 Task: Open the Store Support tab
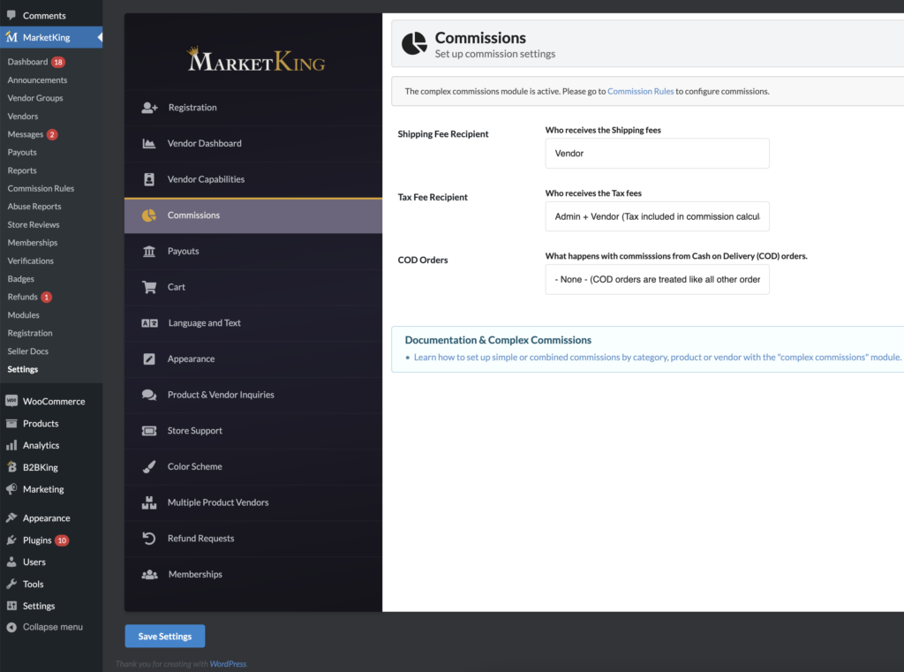tap(253, 431)
